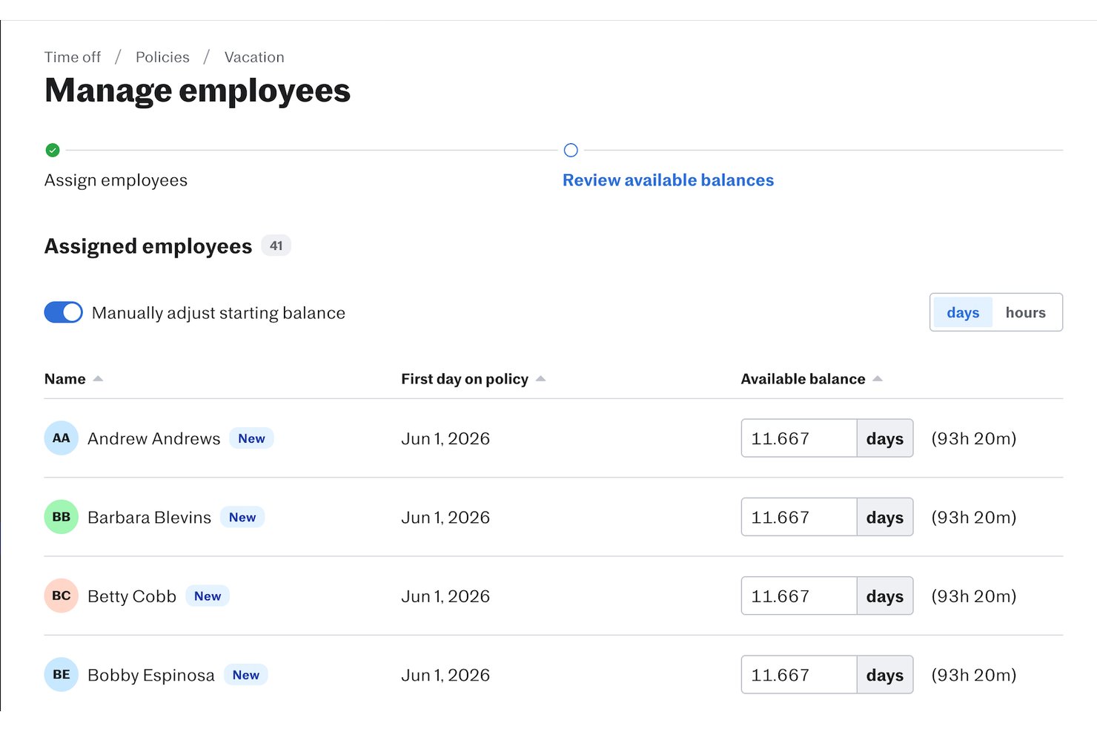Sort by Name column header

(65, 379)
